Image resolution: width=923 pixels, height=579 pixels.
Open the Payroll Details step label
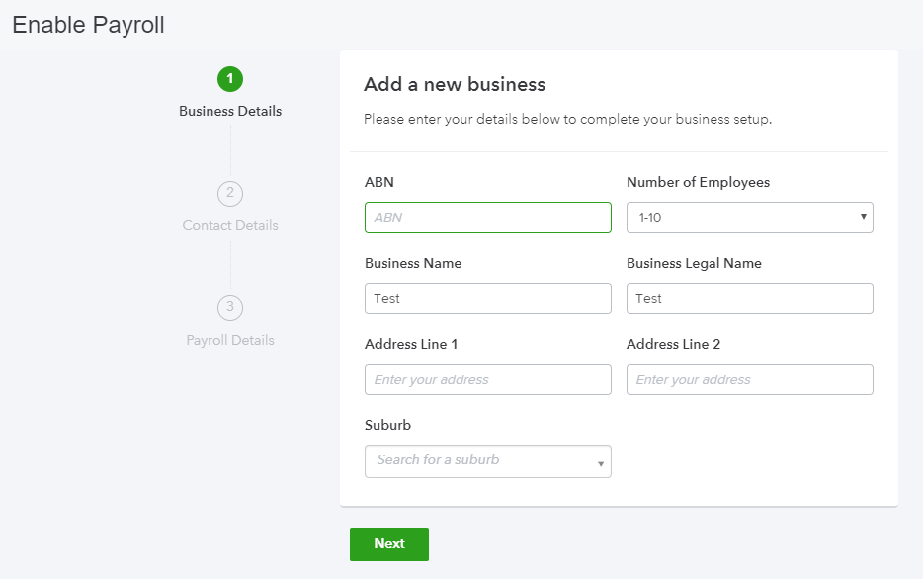[x=230, y=340]
